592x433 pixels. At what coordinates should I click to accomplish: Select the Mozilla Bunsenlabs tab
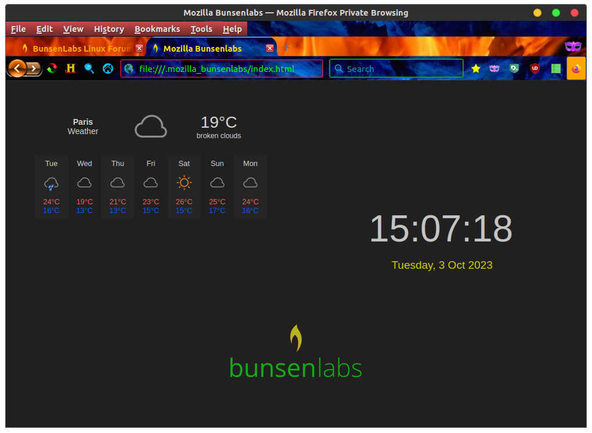[211, 48]
